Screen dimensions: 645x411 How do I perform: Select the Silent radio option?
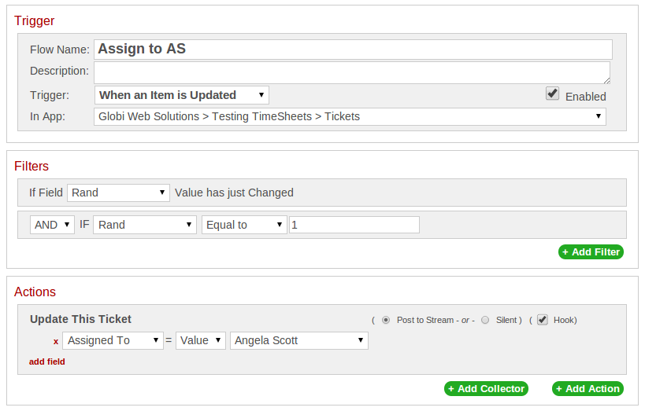[x=485, y=320]
